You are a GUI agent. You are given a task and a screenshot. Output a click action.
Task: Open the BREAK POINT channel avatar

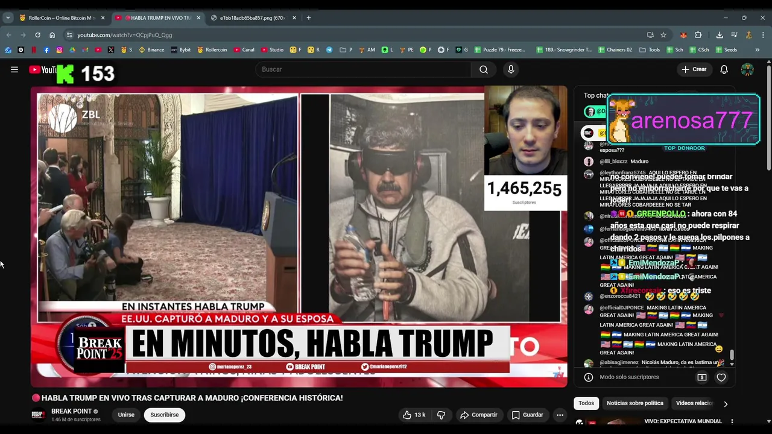click(x=38, y=415)
